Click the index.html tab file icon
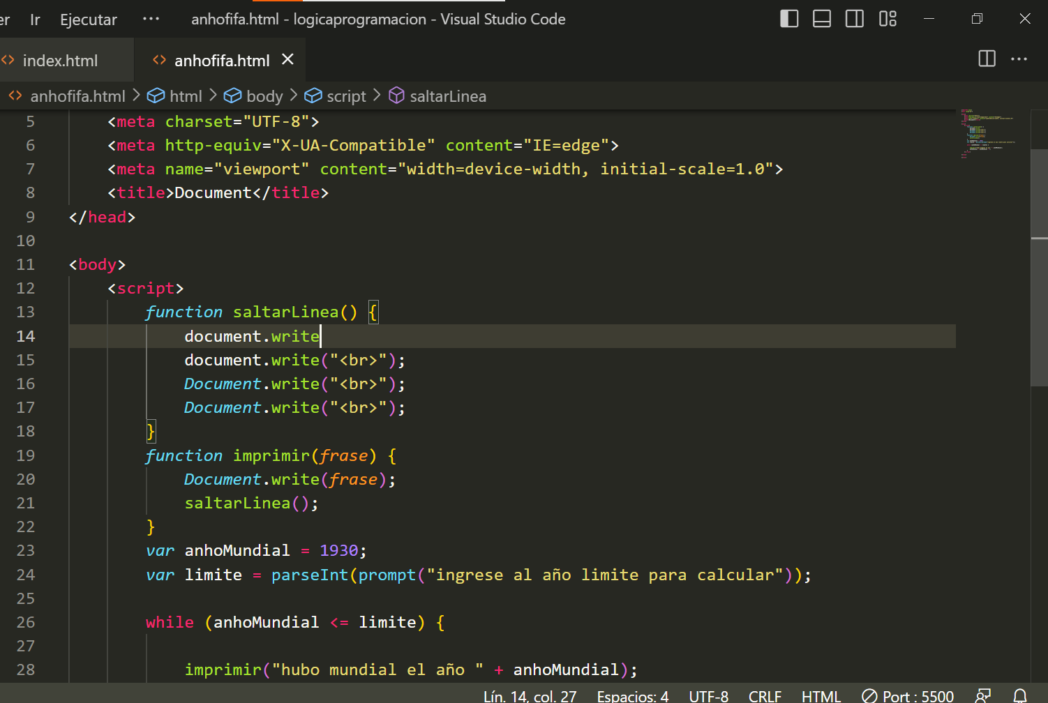1048x703 pixels. pyautogui.click(x=8, y=61)
